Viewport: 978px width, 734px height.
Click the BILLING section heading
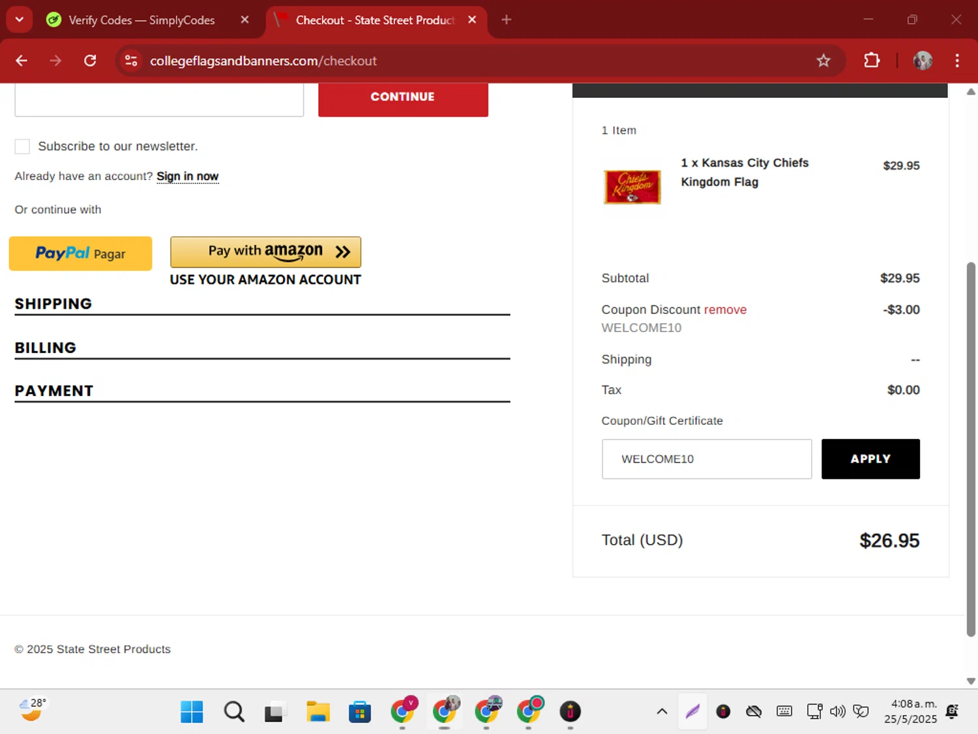(46, 348)
